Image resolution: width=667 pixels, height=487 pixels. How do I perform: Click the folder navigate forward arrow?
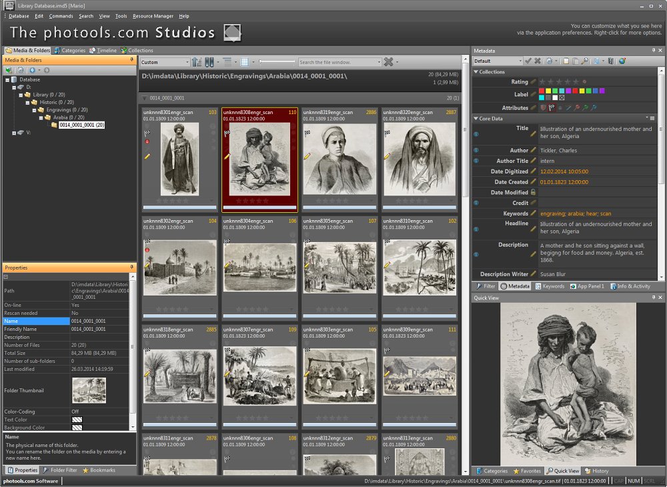tap(47, 70)
